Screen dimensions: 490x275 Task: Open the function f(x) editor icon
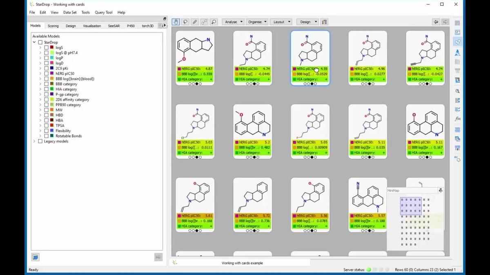pyautogui.click(x=457, y=119)
